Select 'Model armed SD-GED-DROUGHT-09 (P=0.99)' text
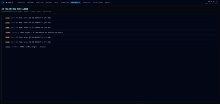The width and height of the screenshot is (220, 104). click(x=35, y=18)
